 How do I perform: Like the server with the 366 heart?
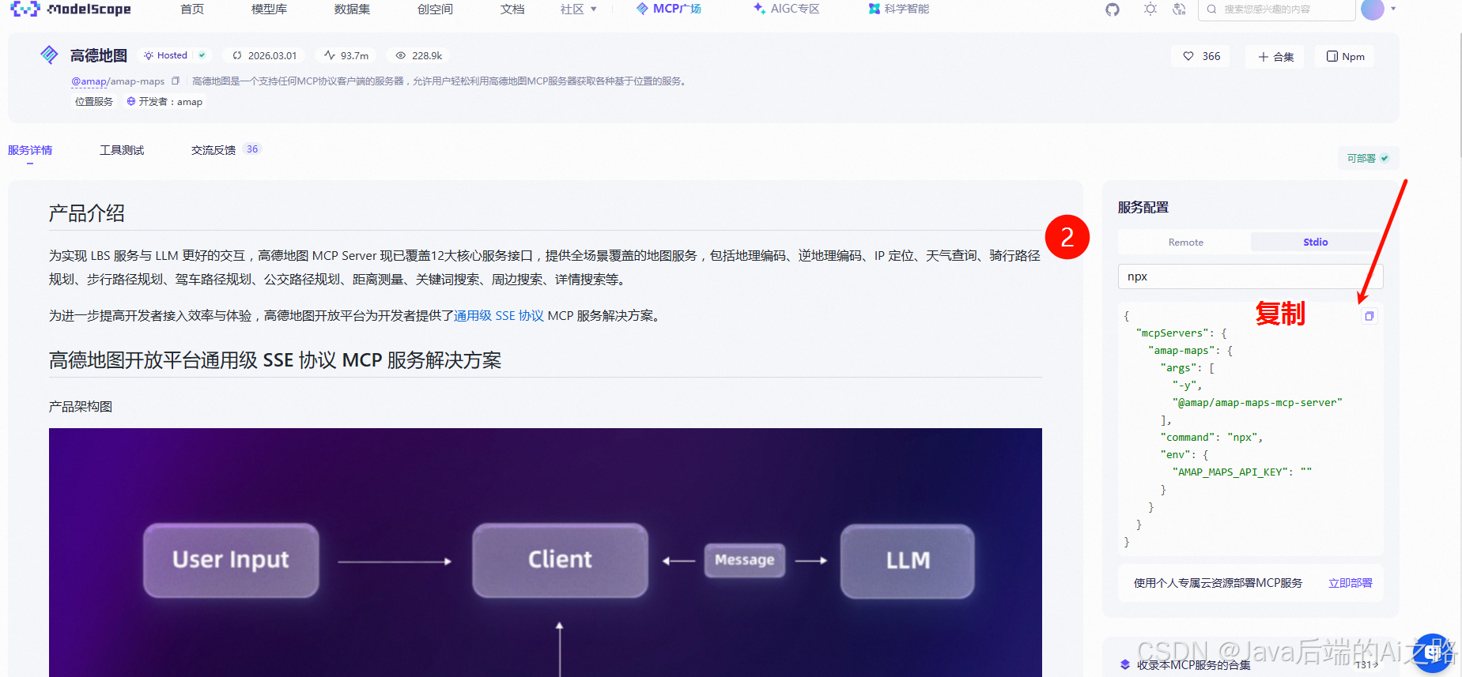pos(1201,56)
